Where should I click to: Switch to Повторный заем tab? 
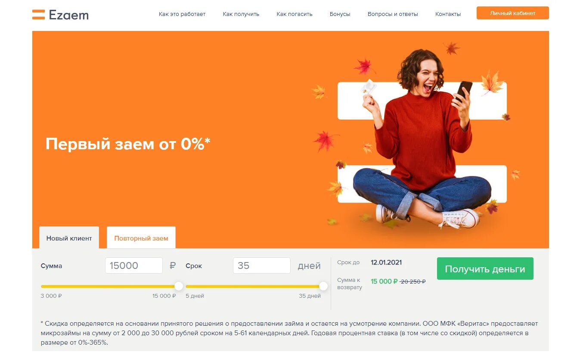[x=141, y=238]
